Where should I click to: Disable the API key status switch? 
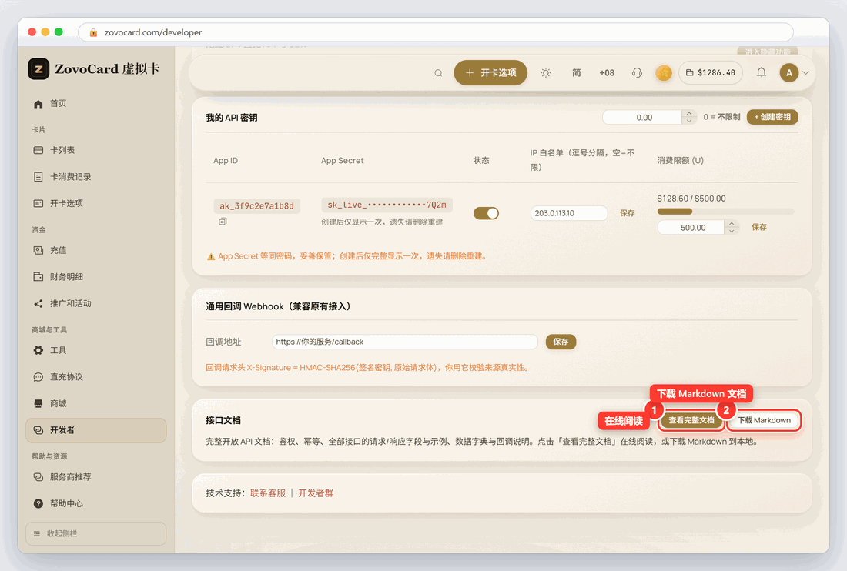coord(486,213)
